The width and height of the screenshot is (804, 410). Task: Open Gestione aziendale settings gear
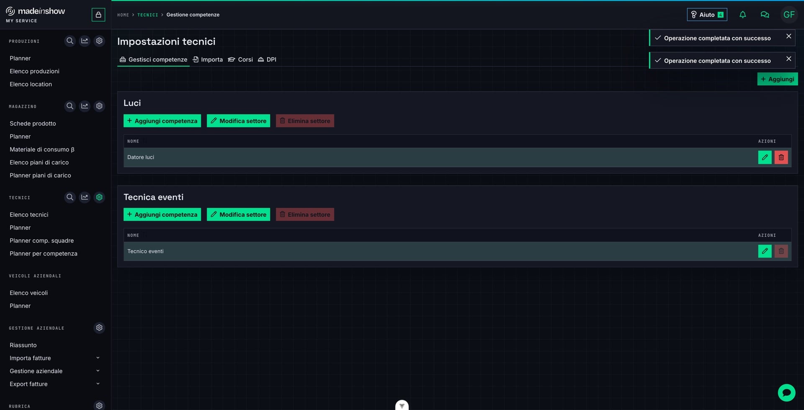(99, 328)
